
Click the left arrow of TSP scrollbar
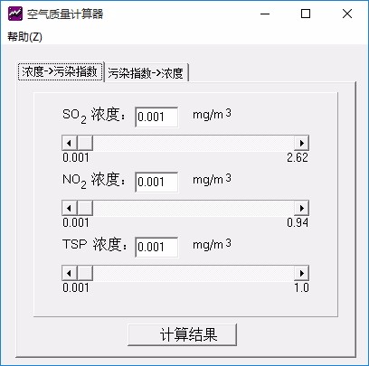[x=70, y=273]
